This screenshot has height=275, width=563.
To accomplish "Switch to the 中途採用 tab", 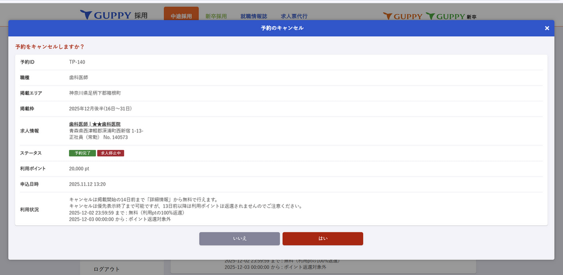I will (181, 16).
